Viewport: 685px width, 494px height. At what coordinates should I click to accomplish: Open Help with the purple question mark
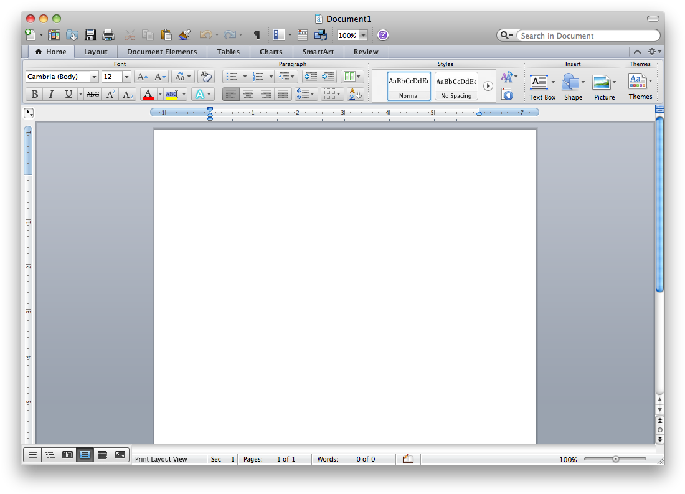383,36
